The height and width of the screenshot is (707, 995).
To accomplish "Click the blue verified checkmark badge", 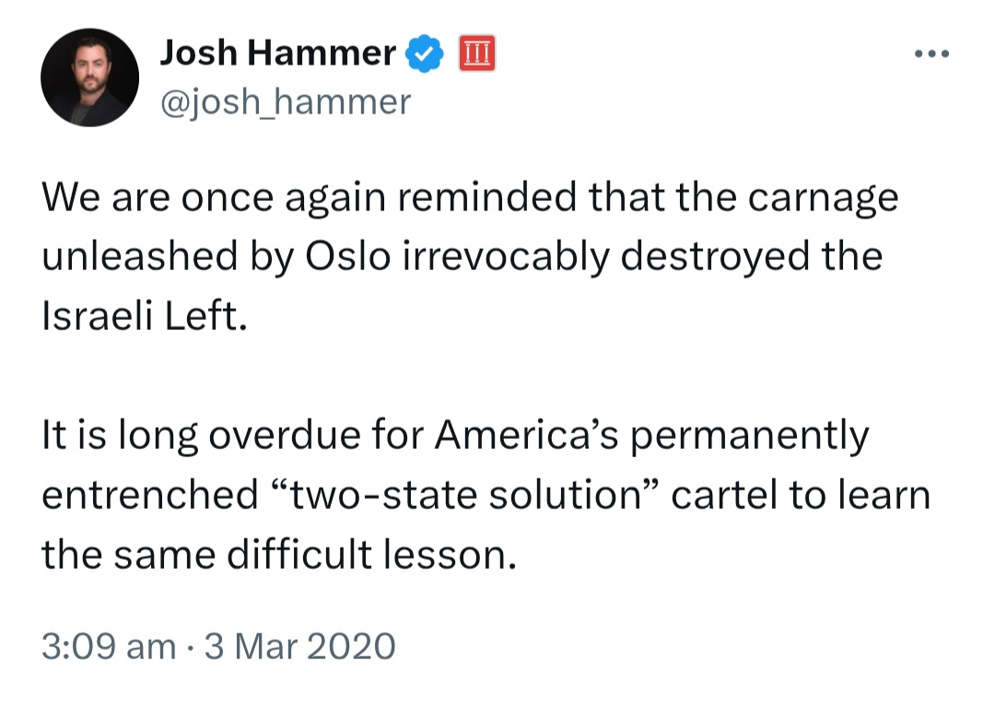I will coord(425,53).
